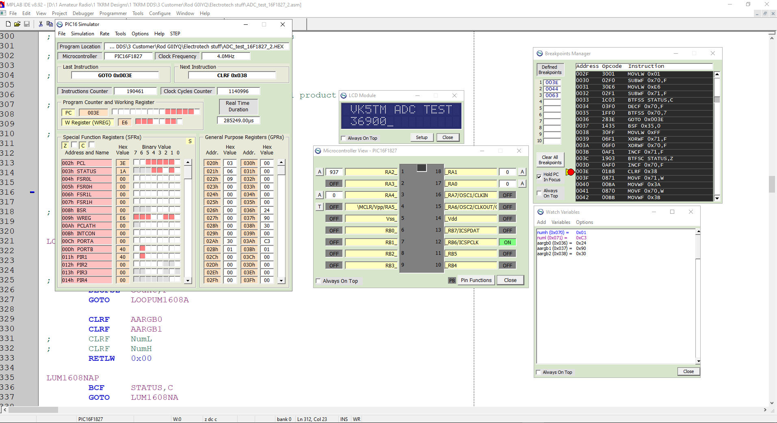
Task: Open the Options menu in Watch Variables
Action: 584,222
